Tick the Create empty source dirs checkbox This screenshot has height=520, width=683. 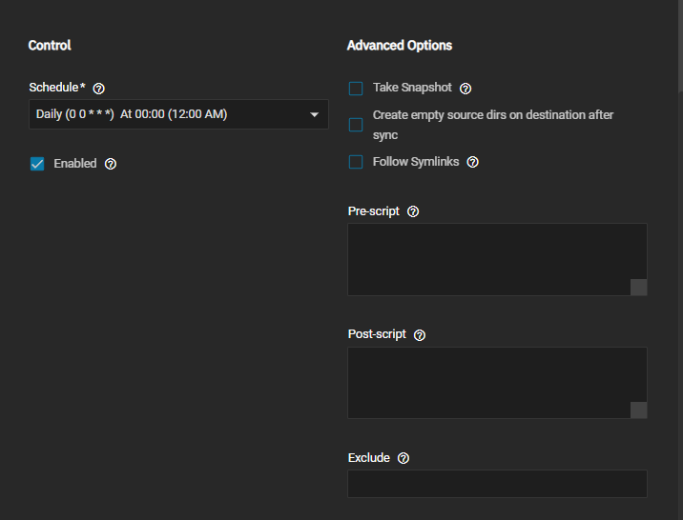pos(356,125)
